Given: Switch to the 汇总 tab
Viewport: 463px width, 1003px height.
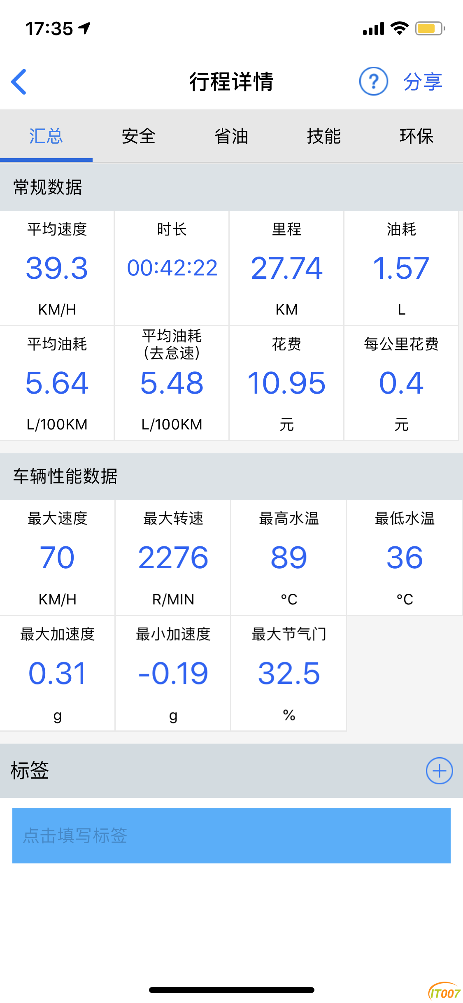Looking at the screenshot, I should point(46,136).
